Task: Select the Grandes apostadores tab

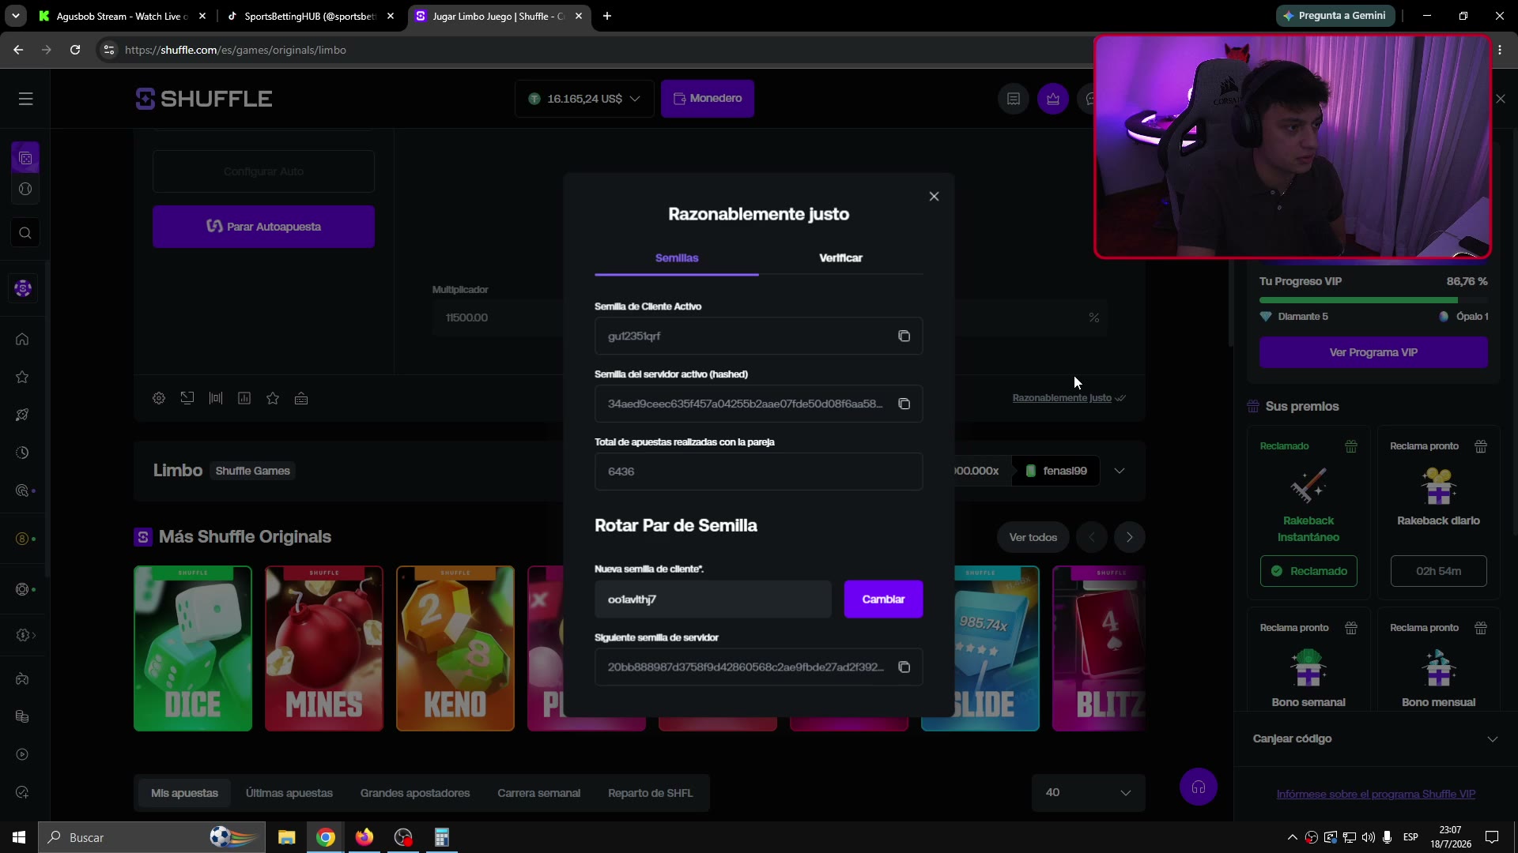Action: pyautogui.click(x=415, y=793)
